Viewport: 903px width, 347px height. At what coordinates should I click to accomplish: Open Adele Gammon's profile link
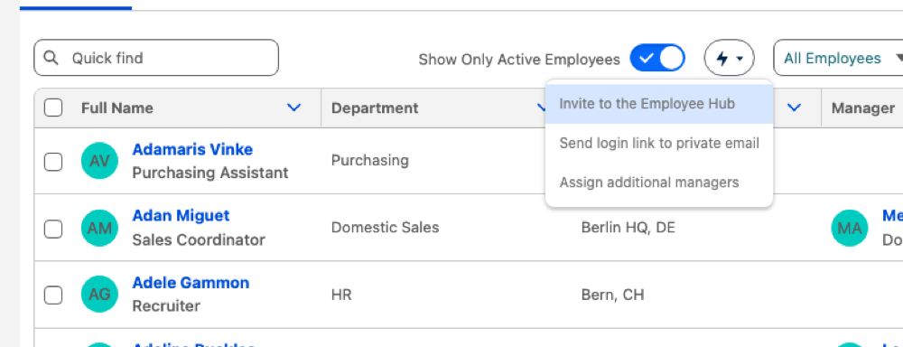click(x=191, y=283)
